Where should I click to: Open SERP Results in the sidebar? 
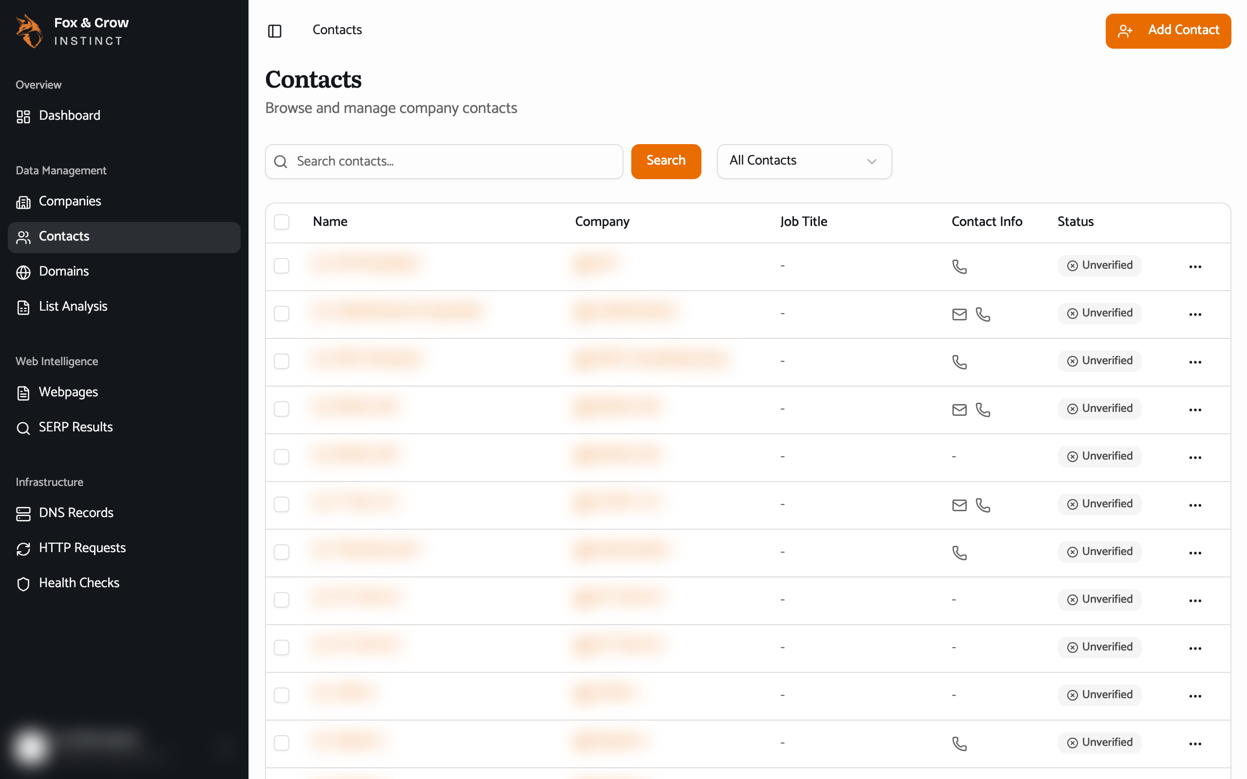point(124,427)
